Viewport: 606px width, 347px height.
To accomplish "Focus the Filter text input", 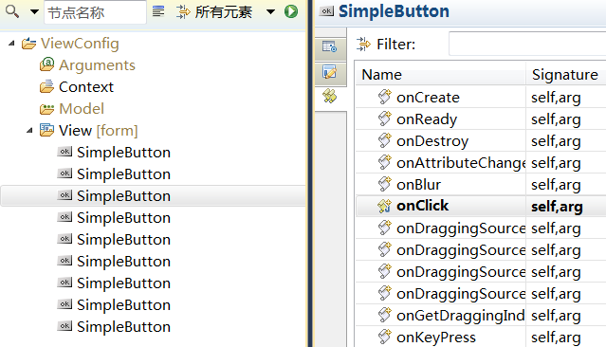I will coord(527,44).
